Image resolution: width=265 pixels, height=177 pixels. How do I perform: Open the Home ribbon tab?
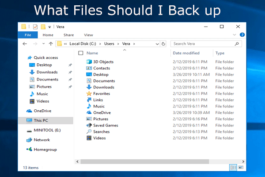[x=48, y=35]
